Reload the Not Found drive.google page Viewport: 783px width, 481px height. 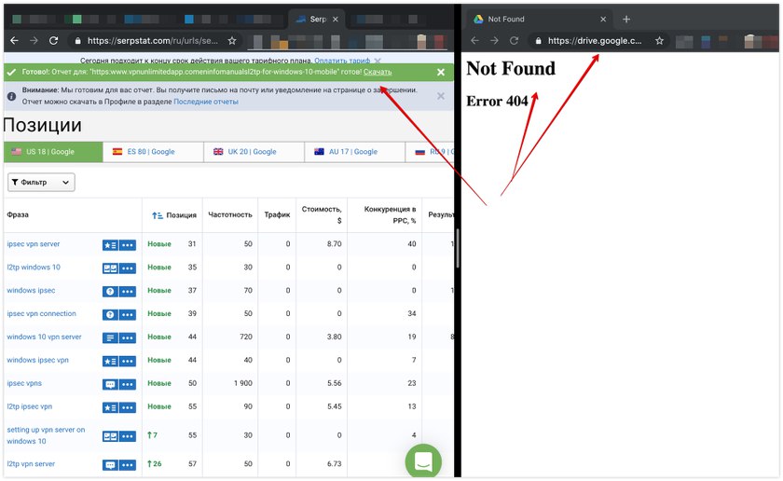[514, 41]
